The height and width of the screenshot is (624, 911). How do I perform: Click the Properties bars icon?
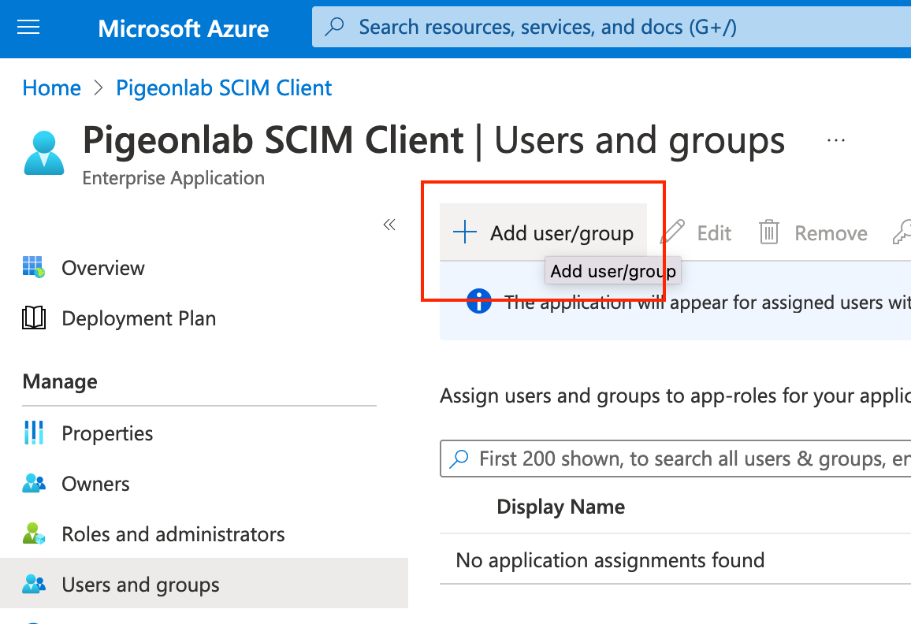click(34, 433)
